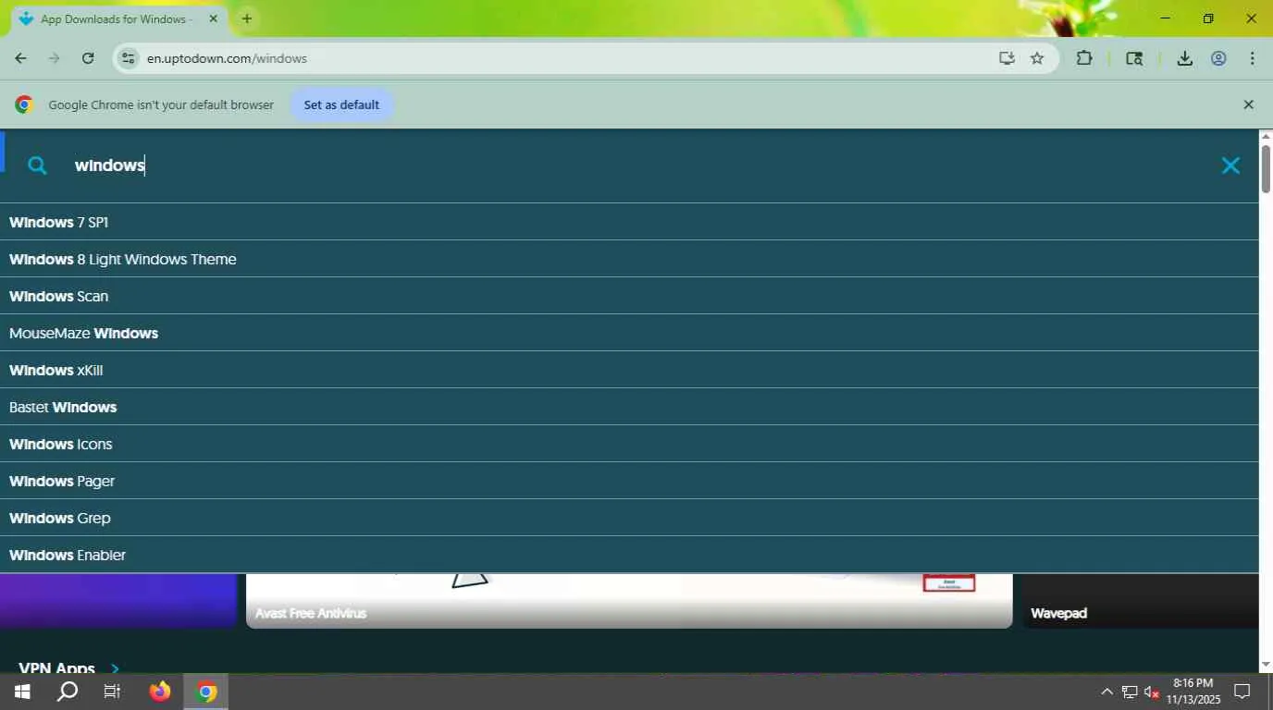This screenshot has height=710, width=1273.
Task: Click the "Set as default" button
Action: tap(341, 104)
